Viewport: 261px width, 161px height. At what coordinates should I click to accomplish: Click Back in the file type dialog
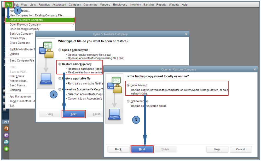[50, 114]
